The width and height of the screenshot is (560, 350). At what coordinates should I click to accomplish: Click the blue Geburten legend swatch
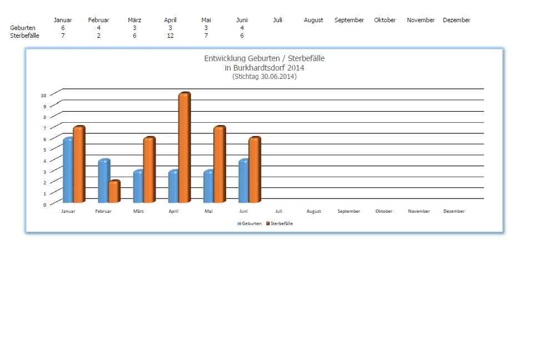[x=239, y=223]
